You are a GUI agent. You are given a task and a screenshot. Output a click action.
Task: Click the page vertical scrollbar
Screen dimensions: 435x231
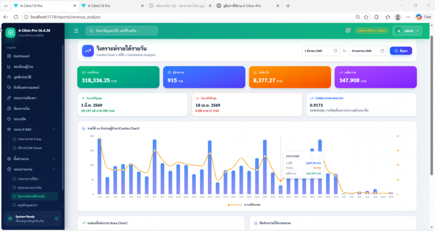pos(431,105)
